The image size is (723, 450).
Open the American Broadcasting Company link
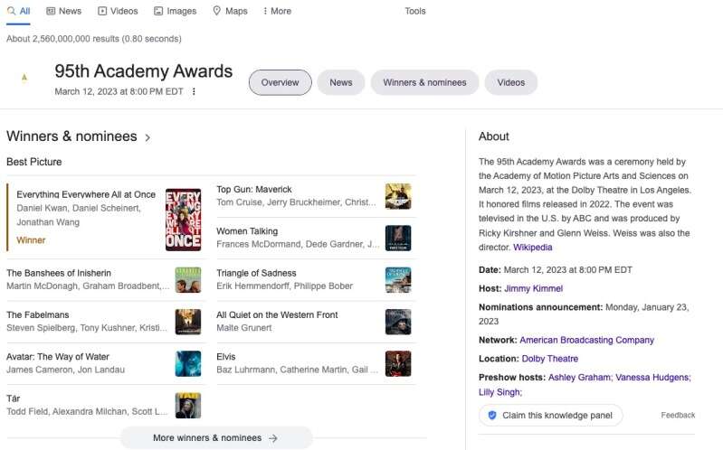(x=586, y=341)
